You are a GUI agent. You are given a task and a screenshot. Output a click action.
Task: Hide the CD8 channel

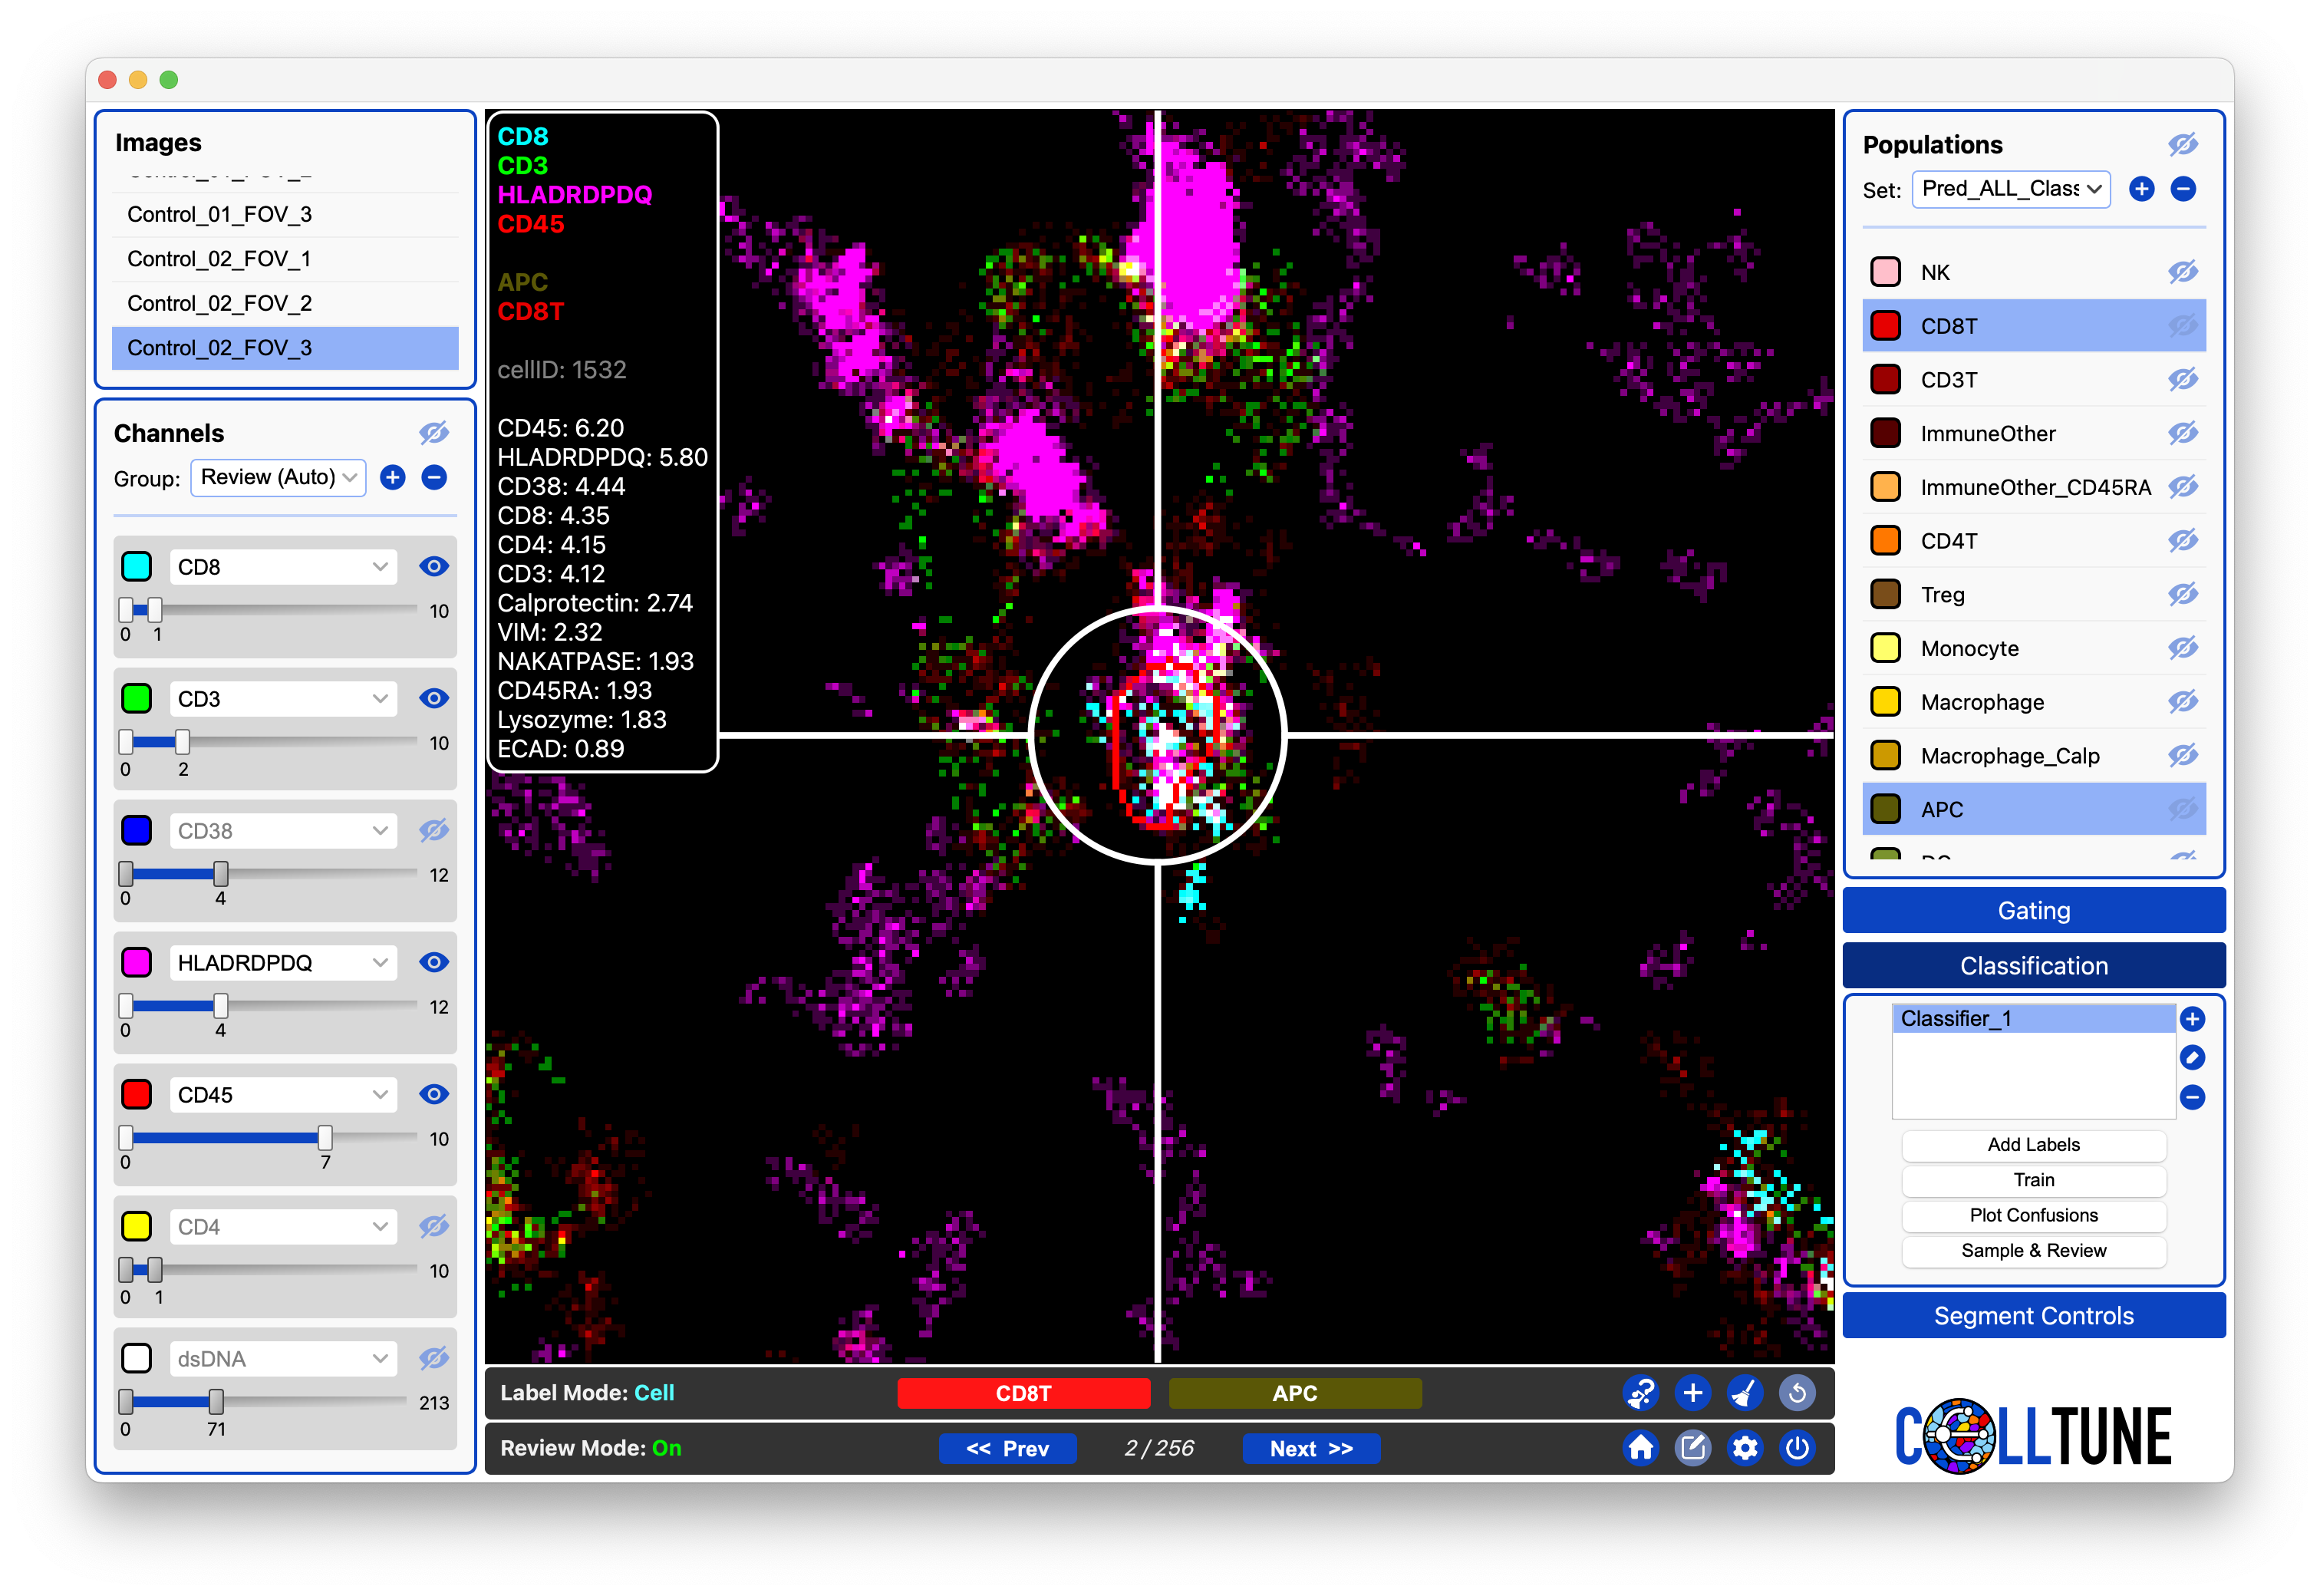click(x=433, y=566)
